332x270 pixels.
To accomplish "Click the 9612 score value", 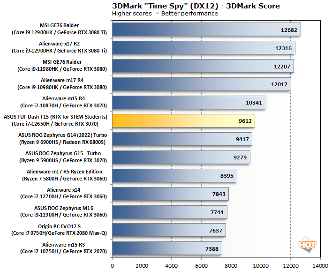I will tap(243, 121).
